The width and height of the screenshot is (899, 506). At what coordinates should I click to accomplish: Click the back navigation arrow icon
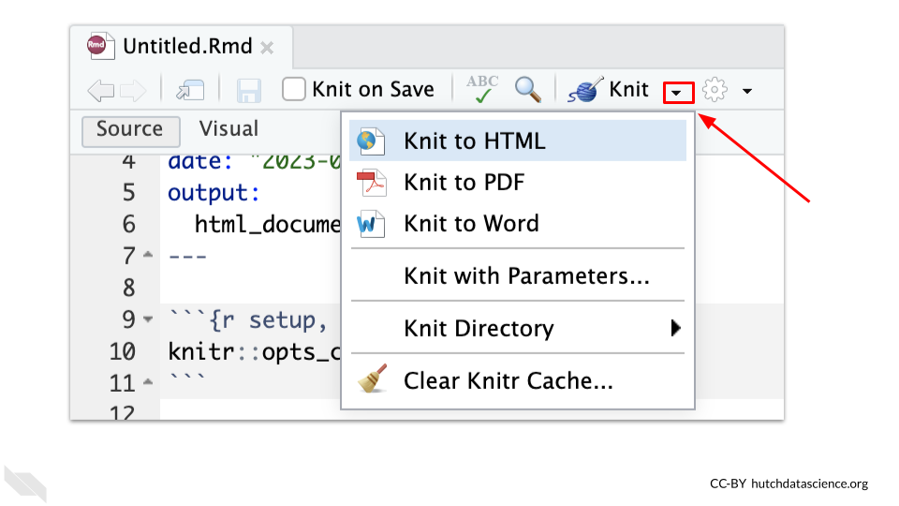(101, 91)
